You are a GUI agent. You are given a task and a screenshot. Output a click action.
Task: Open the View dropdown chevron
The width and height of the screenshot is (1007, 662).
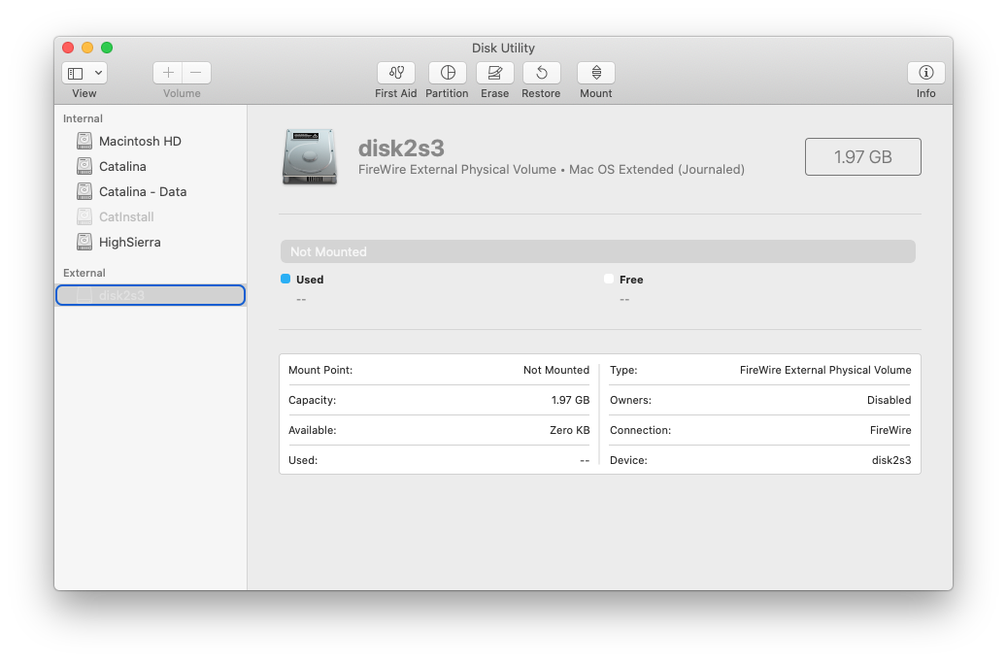[98, 73]
